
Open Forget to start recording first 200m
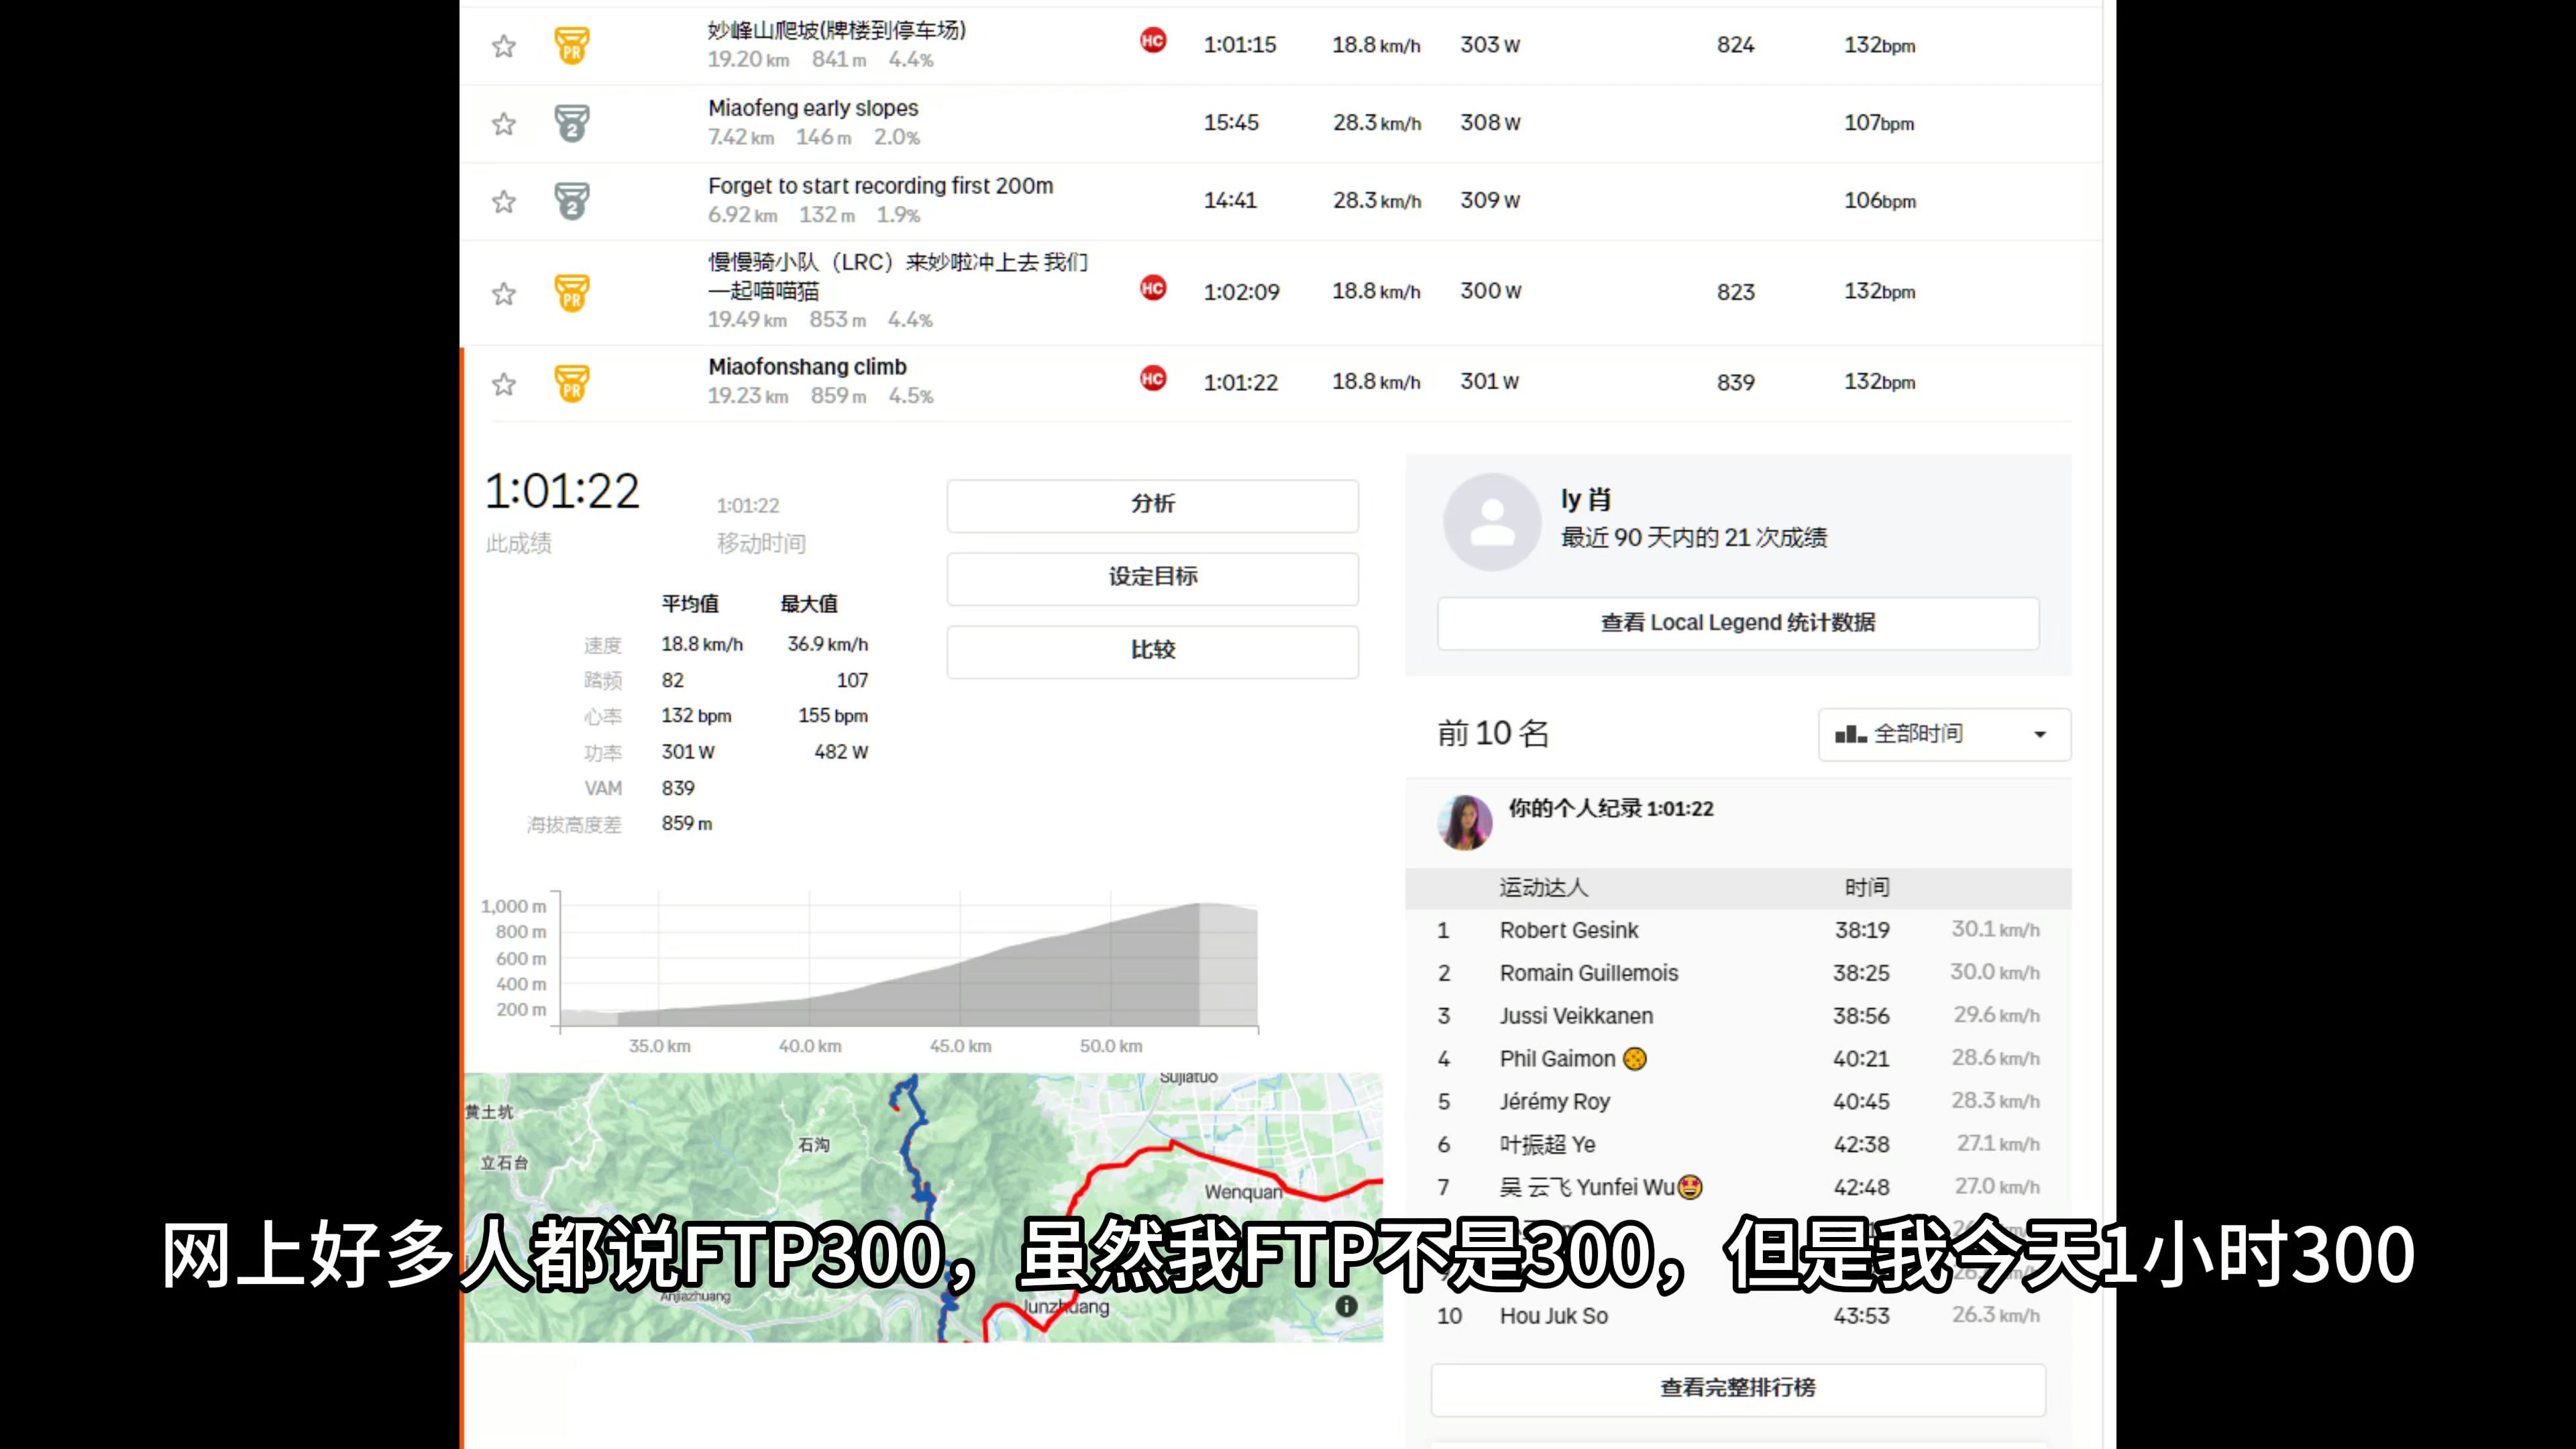click(x=880, y=186)
